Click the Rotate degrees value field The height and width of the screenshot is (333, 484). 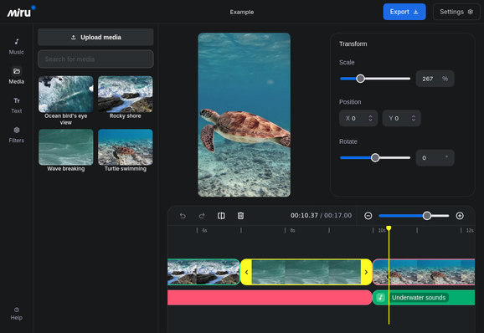(x=435, y=158)
